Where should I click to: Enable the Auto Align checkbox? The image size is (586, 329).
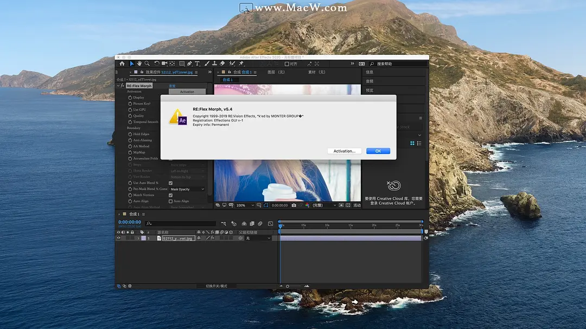[x=170, y=201]
